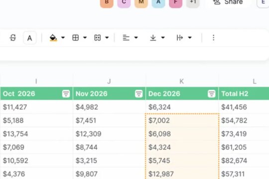Expand fill color dropdown arrow

(63, 37)
